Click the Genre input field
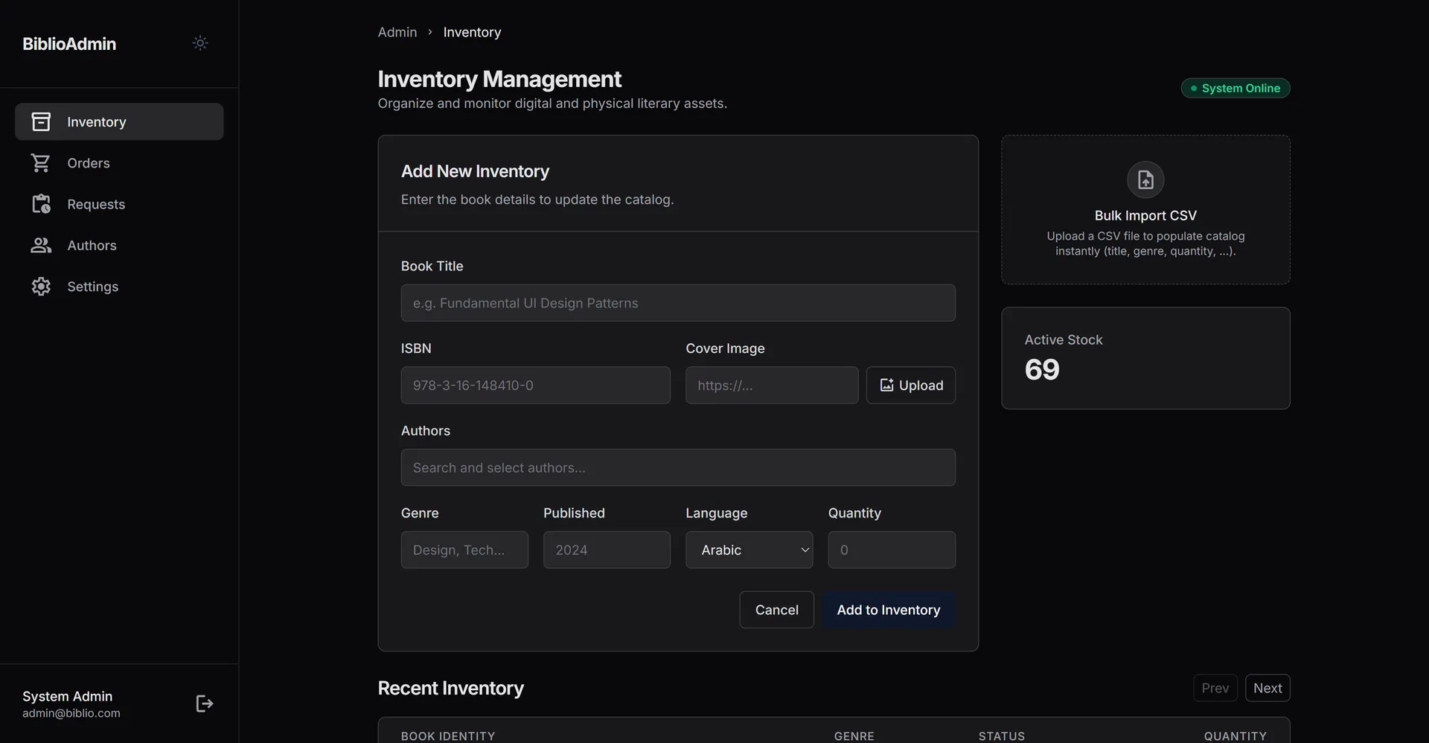This screenshot has width=1429, height=743. click(464, 549)
